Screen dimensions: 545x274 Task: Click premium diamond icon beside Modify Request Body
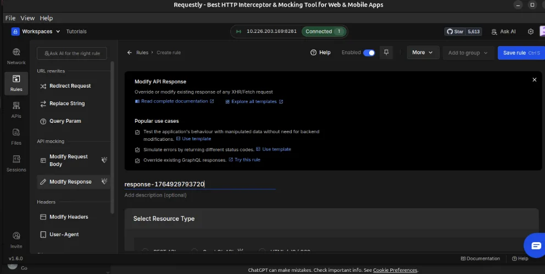(x=104, y=160)
